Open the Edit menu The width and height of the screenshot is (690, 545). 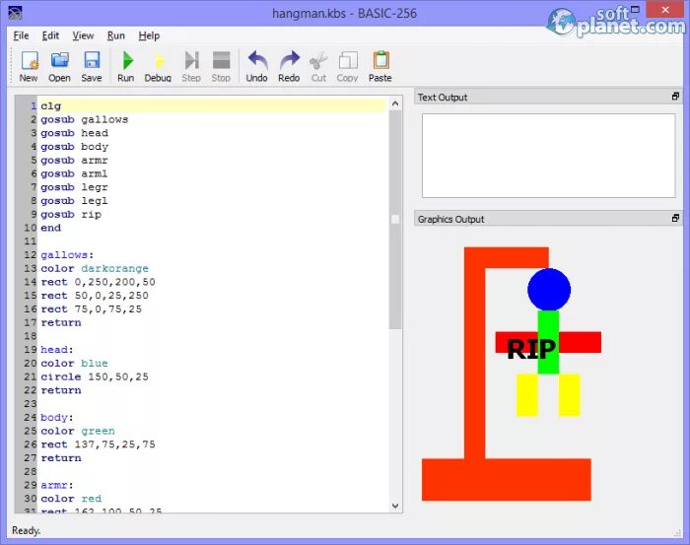[x=50, y=35]
